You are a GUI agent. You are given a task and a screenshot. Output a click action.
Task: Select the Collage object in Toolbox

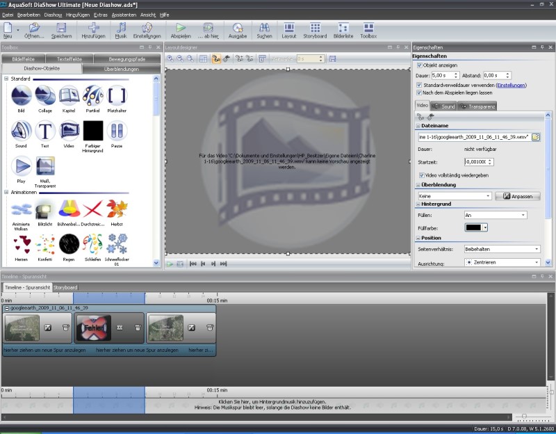coord(45,96)
